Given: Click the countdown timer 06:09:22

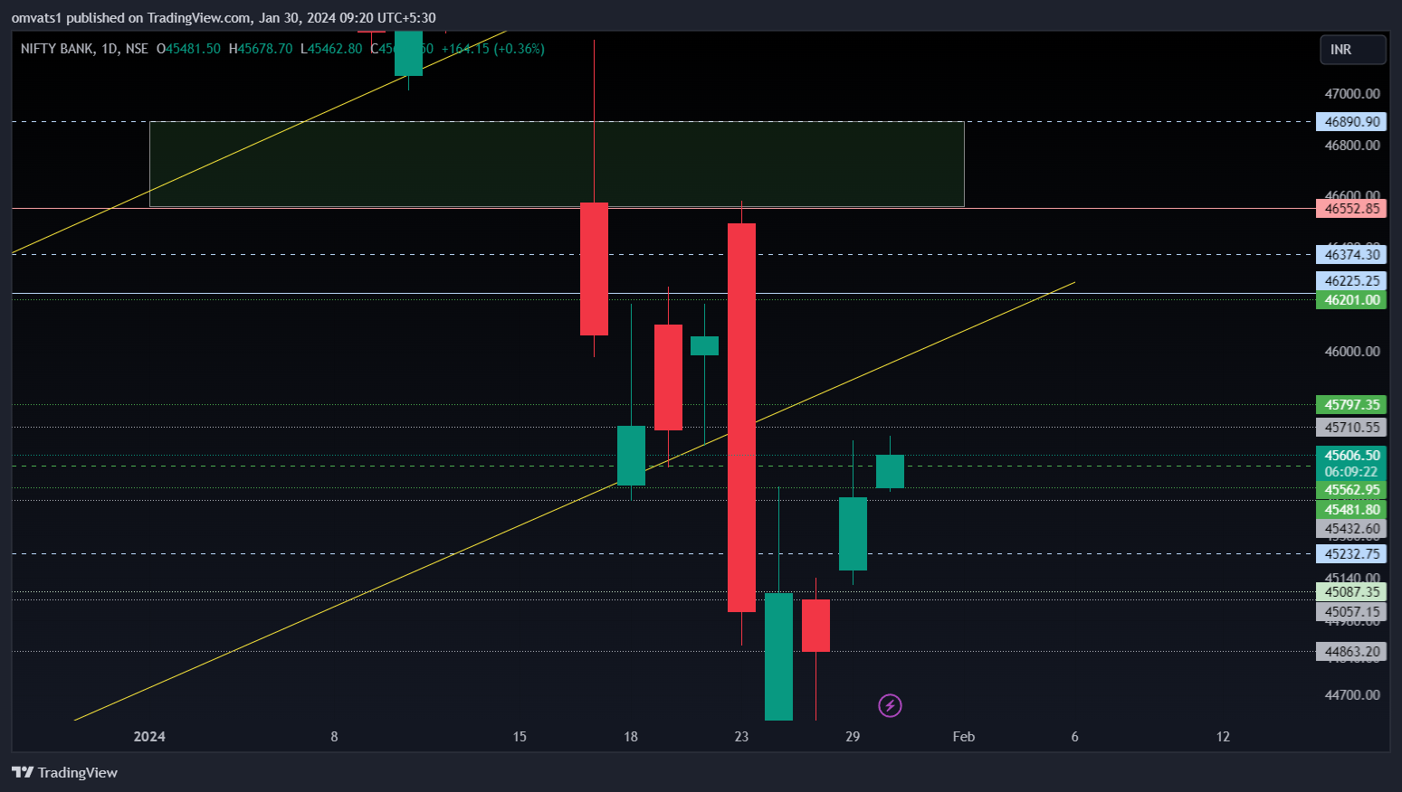Looking at the screenshot, I should (1351, 472).
